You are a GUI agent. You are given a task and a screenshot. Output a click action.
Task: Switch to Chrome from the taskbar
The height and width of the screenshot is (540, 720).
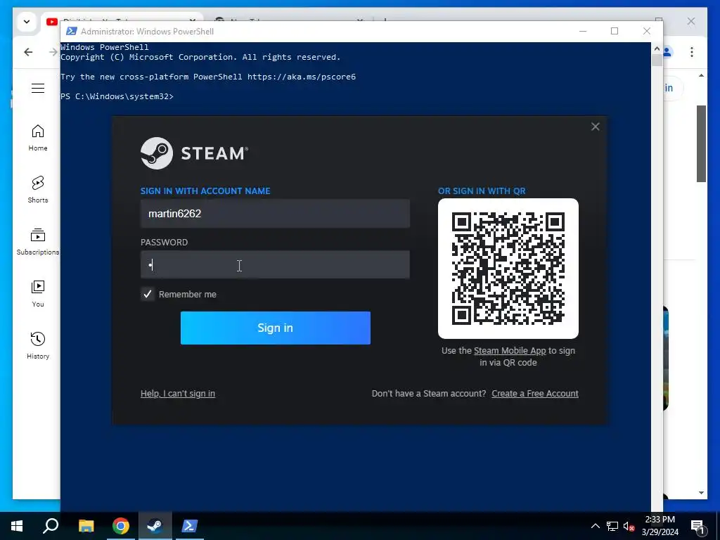121,526
